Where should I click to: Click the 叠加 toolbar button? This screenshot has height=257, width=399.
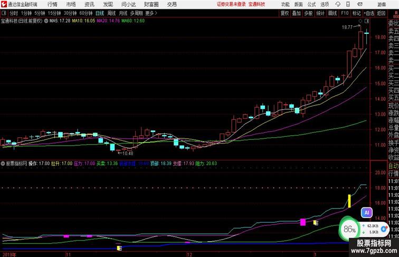coord(296,13)
